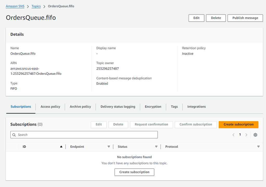Click the orange Create subscription button
Image resolution: width=266 pixels, height=187 pixels.
coord(238,124)
